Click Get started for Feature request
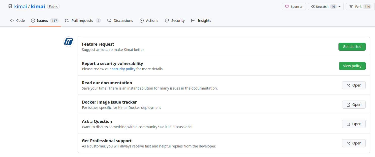The height and width of the screenshot is (157, 375). pos(352,47)
